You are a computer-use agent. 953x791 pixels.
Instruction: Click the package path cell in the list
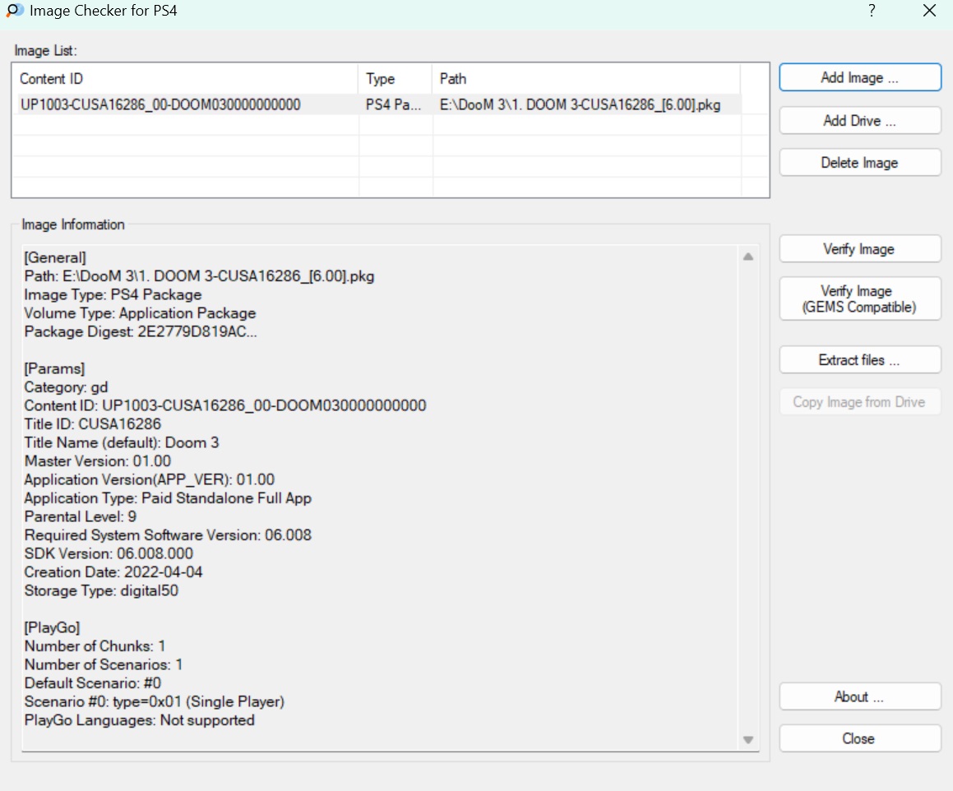point(581,104)
